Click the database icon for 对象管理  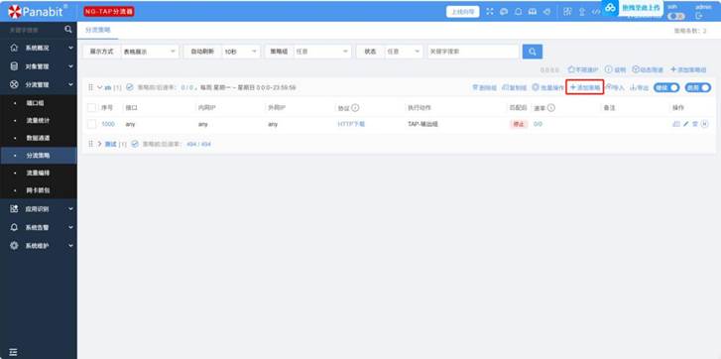[x=14, y=66]
